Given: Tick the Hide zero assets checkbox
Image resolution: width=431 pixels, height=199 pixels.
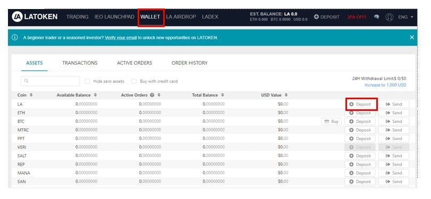Looking at the screenshot, I should point(87,81).
